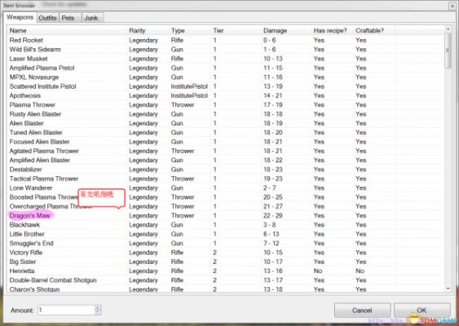Switch to the Outfits tab
The height and width of the screenshot is (326, 459).
(48, 18)
